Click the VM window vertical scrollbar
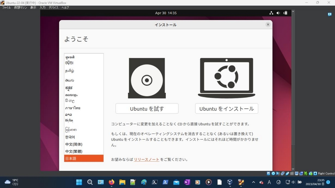 (x=293, y=79)
